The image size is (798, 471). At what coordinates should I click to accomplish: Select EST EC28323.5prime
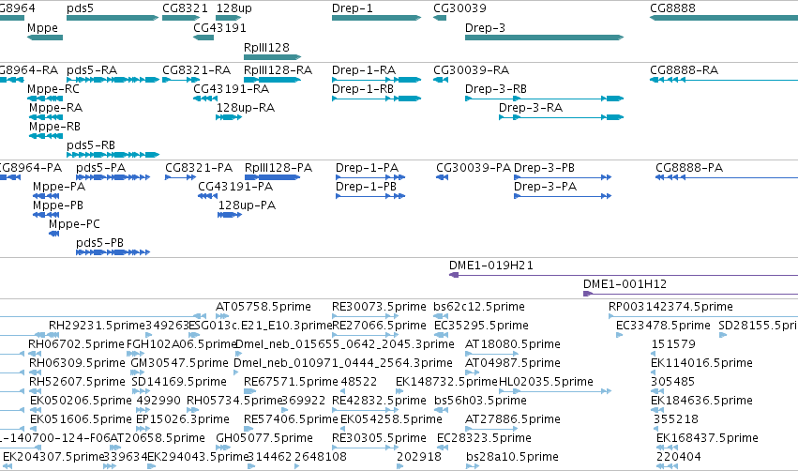[x=443, y=448]
